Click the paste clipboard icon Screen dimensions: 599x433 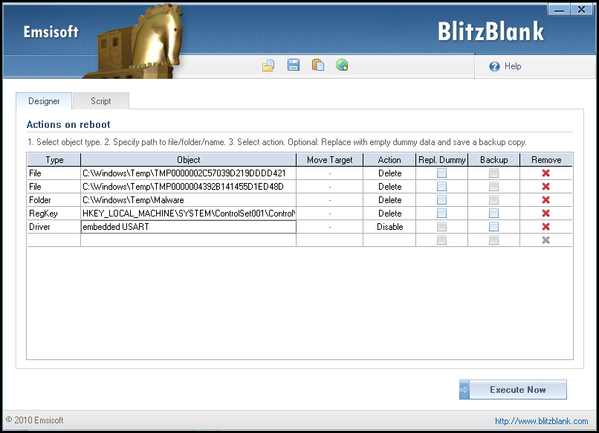coord(318,65)
